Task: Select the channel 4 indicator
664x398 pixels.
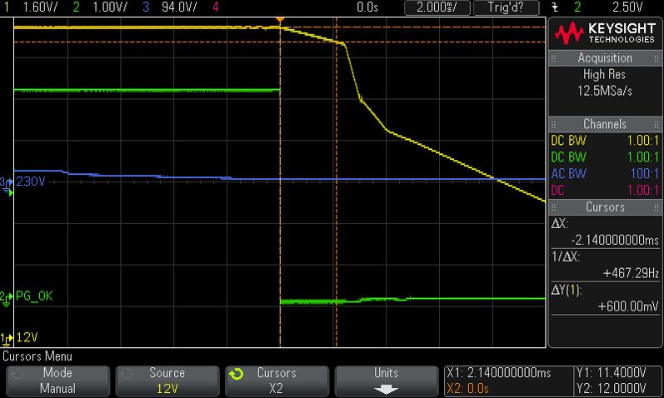Action: point(216,7)
